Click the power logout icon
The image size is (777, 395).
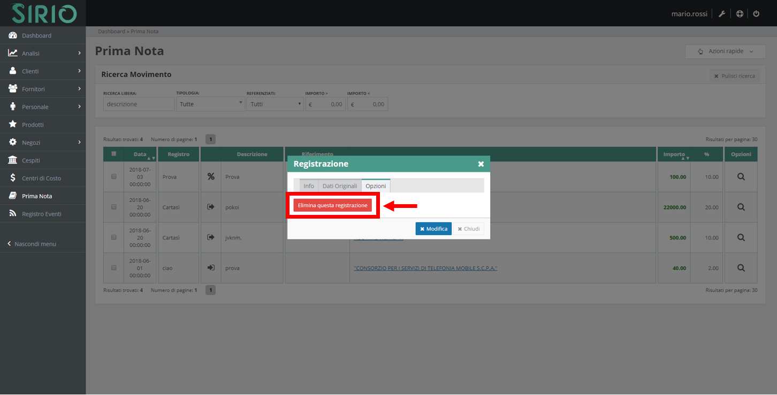756,14
